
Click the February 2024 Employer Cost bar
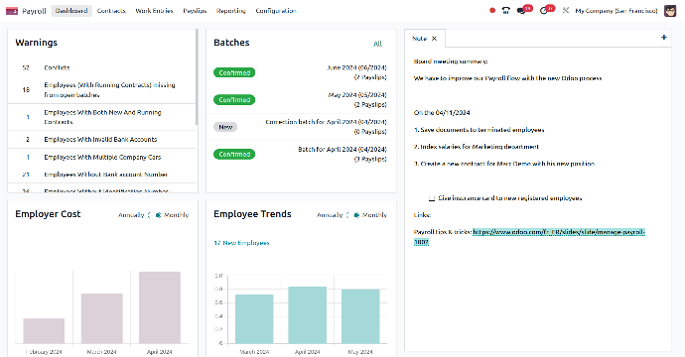(x=44, y=331)
